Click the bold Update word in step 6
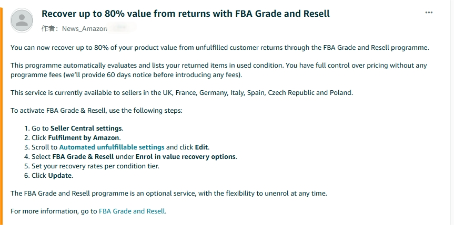Screen dimensions: 454x225 [x=60, y=176]
